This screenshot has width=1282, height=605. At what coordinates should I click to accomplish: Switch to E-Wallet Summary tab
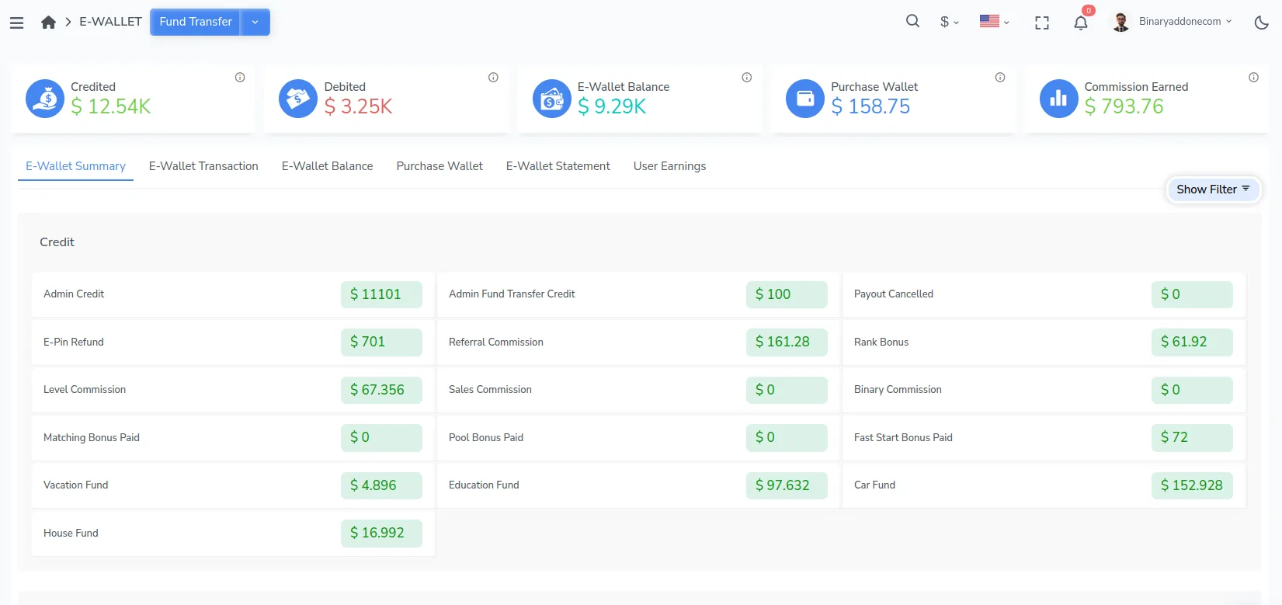75,166
